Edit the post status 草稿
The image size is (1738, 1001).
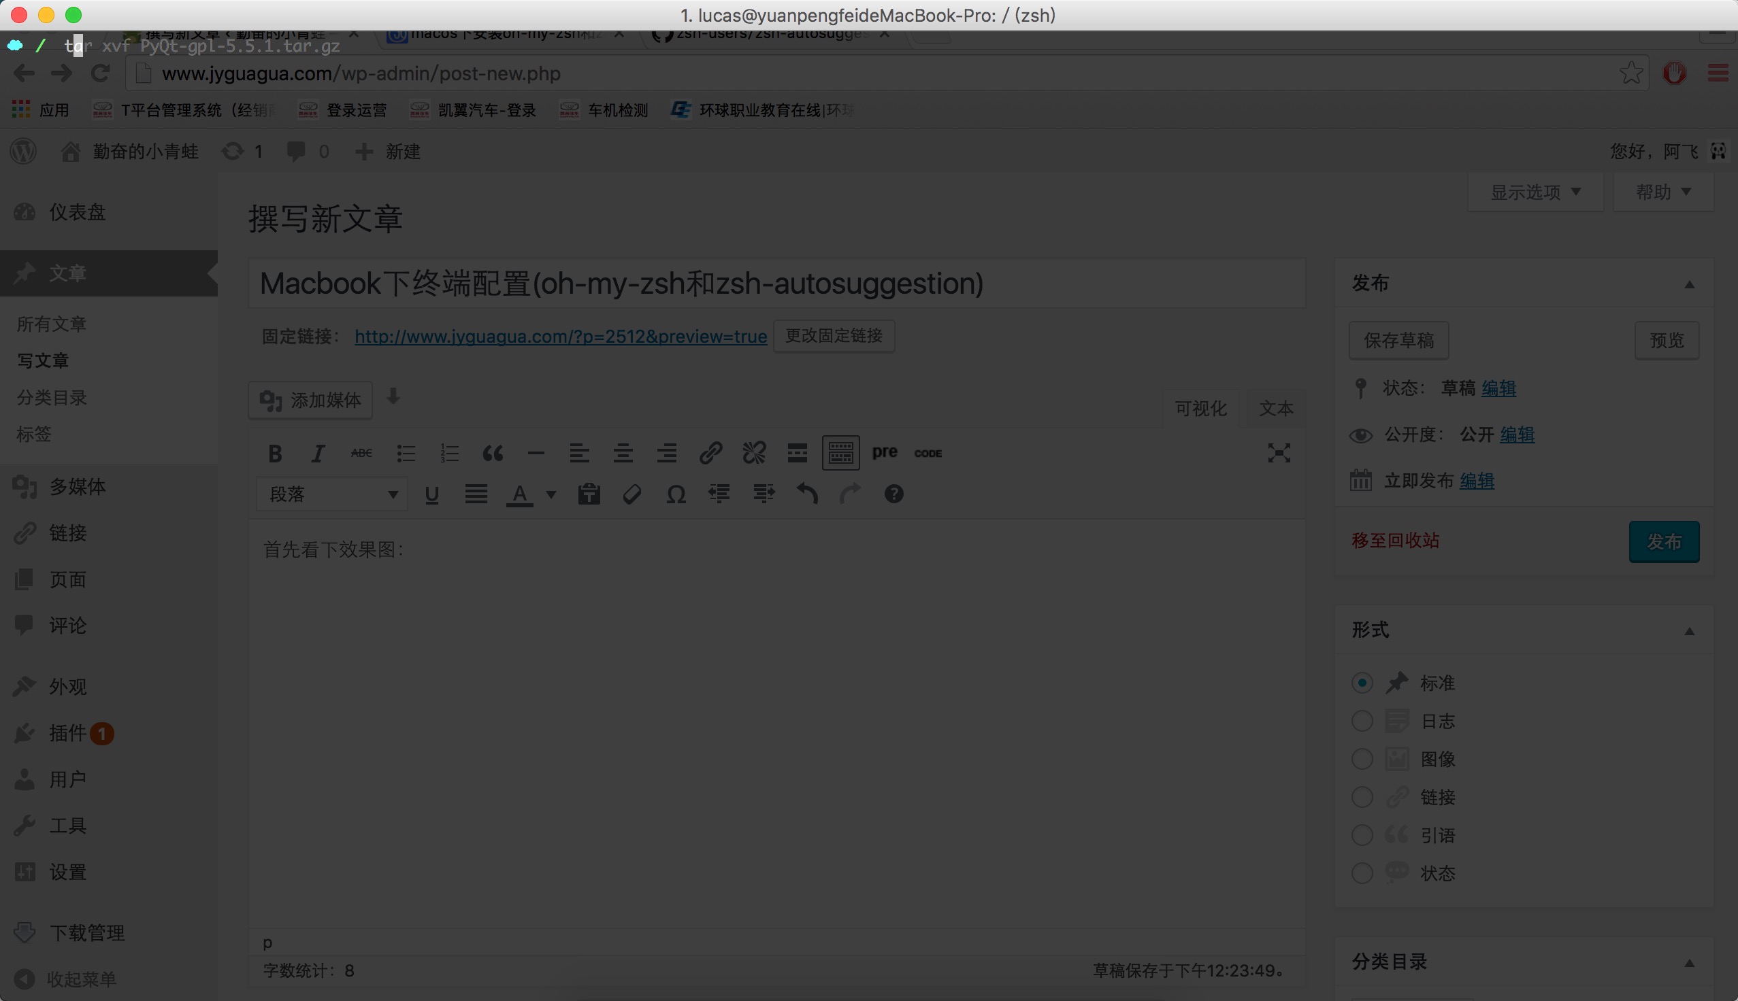[x=1498, y=388]
